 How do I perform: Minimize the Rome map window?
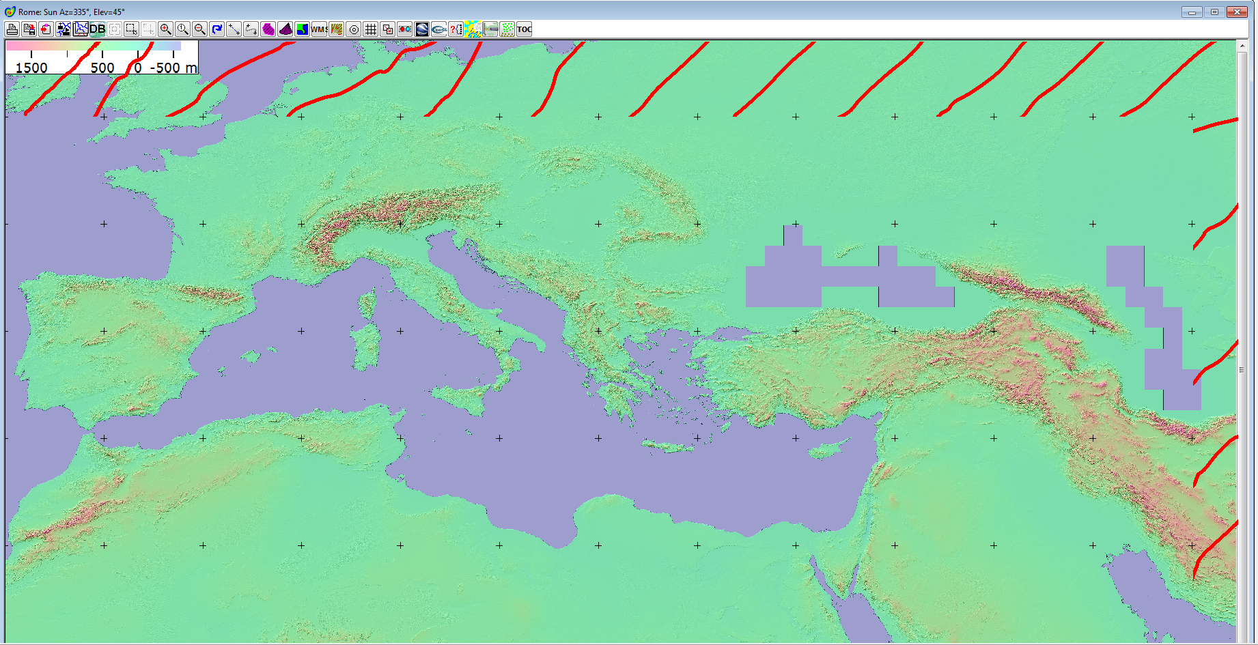[x=1192, y=12]
